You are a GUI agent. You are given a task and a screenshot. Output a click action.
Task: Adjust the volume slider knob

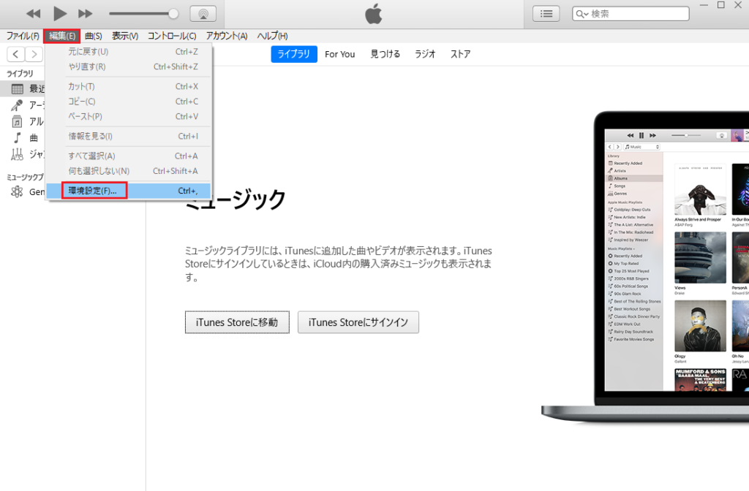(174, 14)
